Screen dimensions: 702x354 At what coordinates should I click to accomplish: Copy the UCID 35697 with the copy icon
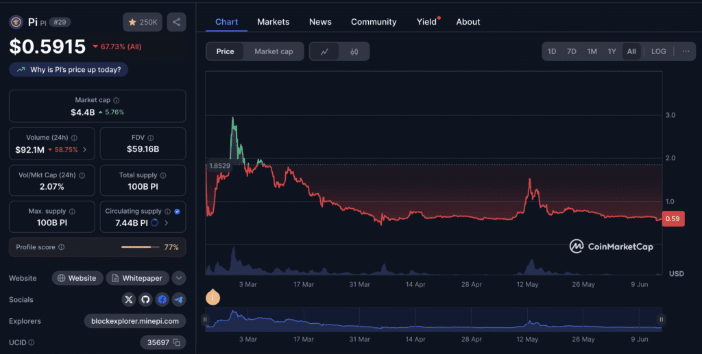(176, 342)
